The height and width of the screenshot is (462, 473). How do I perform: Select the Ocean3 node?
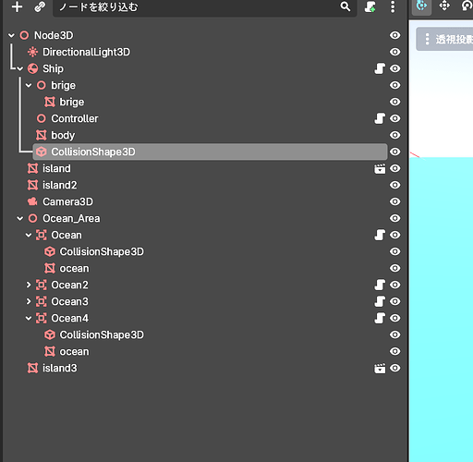pos(69,301)
